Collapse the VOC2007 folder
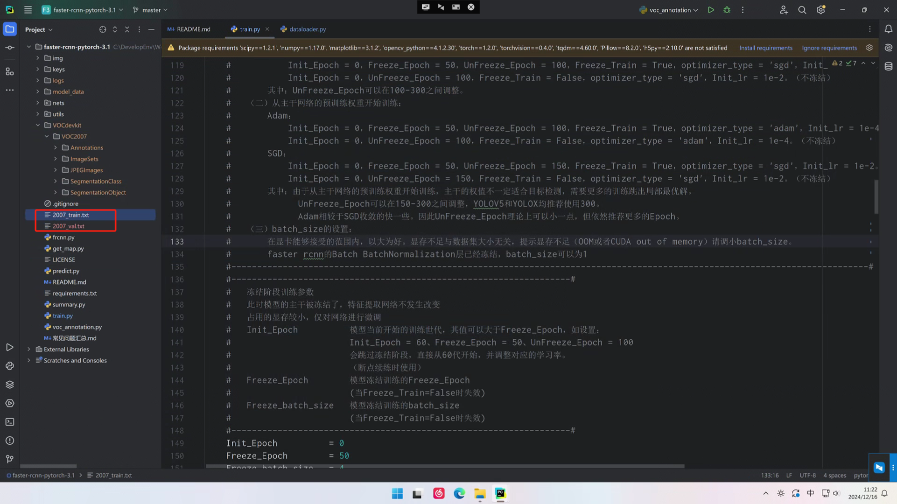The height and width of the screenshot is (504, 897). click(x=47, y=136)
